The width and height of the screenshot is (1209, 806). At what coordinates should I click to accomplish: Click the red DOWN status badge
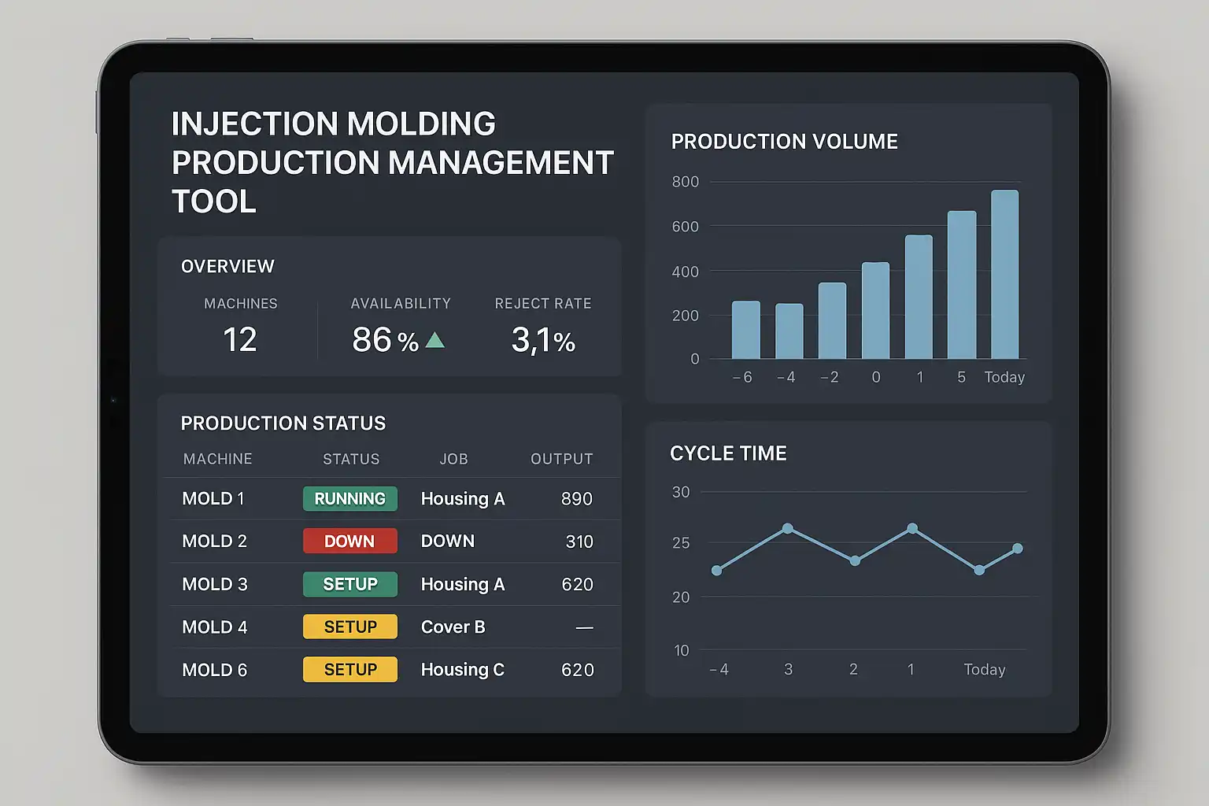pyautogui.click(x=350, y=541)
